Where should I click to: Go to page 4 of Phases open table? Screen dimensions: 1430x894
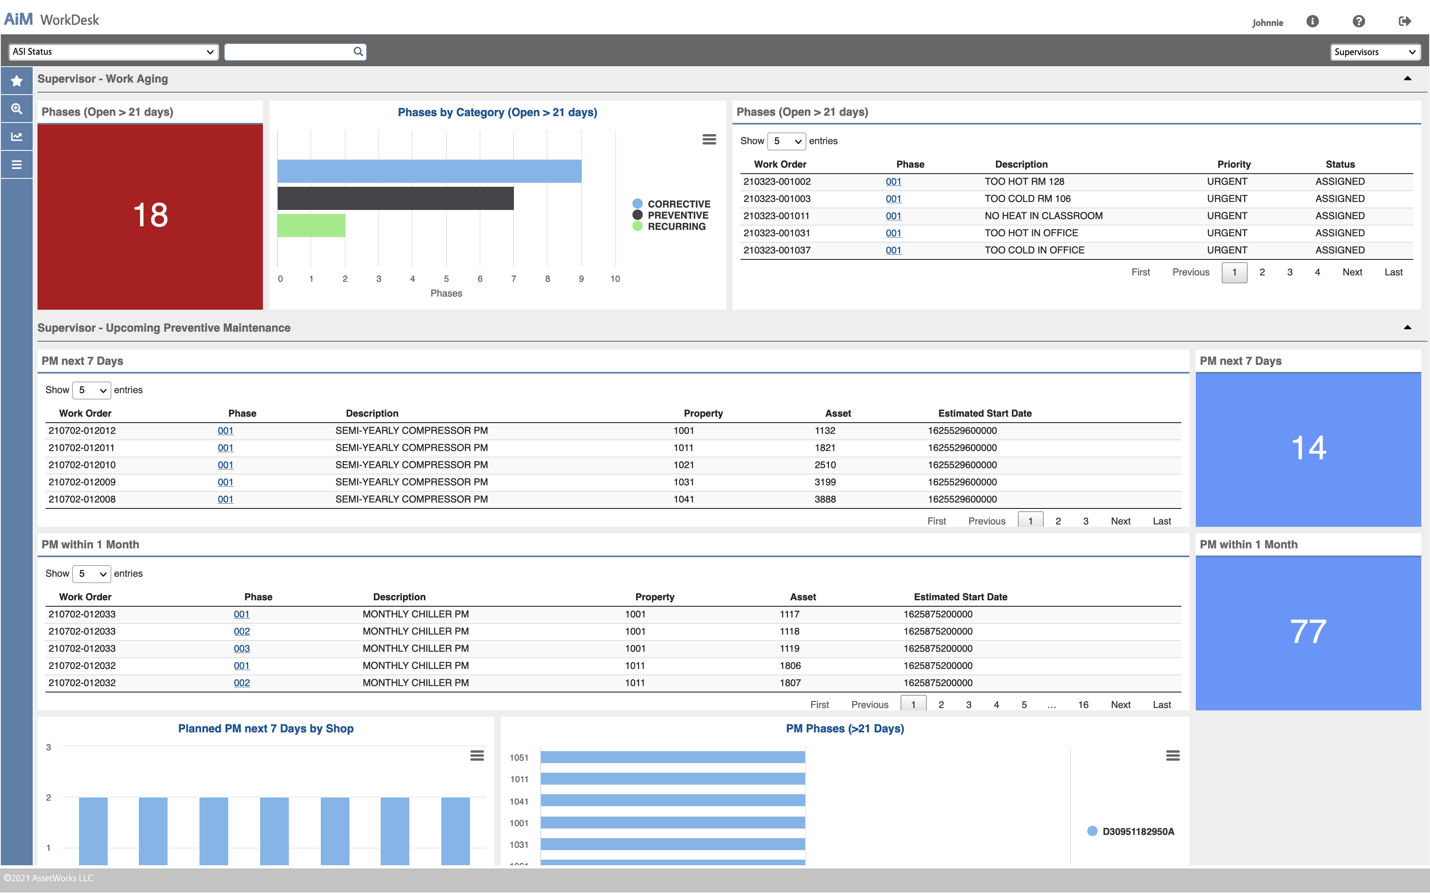point(1318,272)
